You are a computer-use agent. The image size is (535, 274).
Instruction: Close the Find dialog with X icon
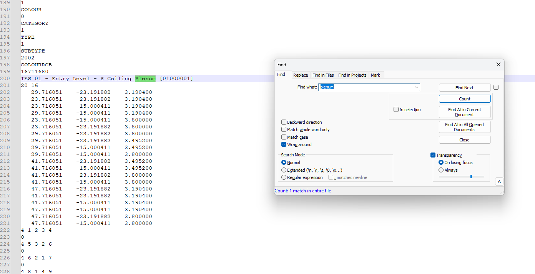click(x=498, y=65)
